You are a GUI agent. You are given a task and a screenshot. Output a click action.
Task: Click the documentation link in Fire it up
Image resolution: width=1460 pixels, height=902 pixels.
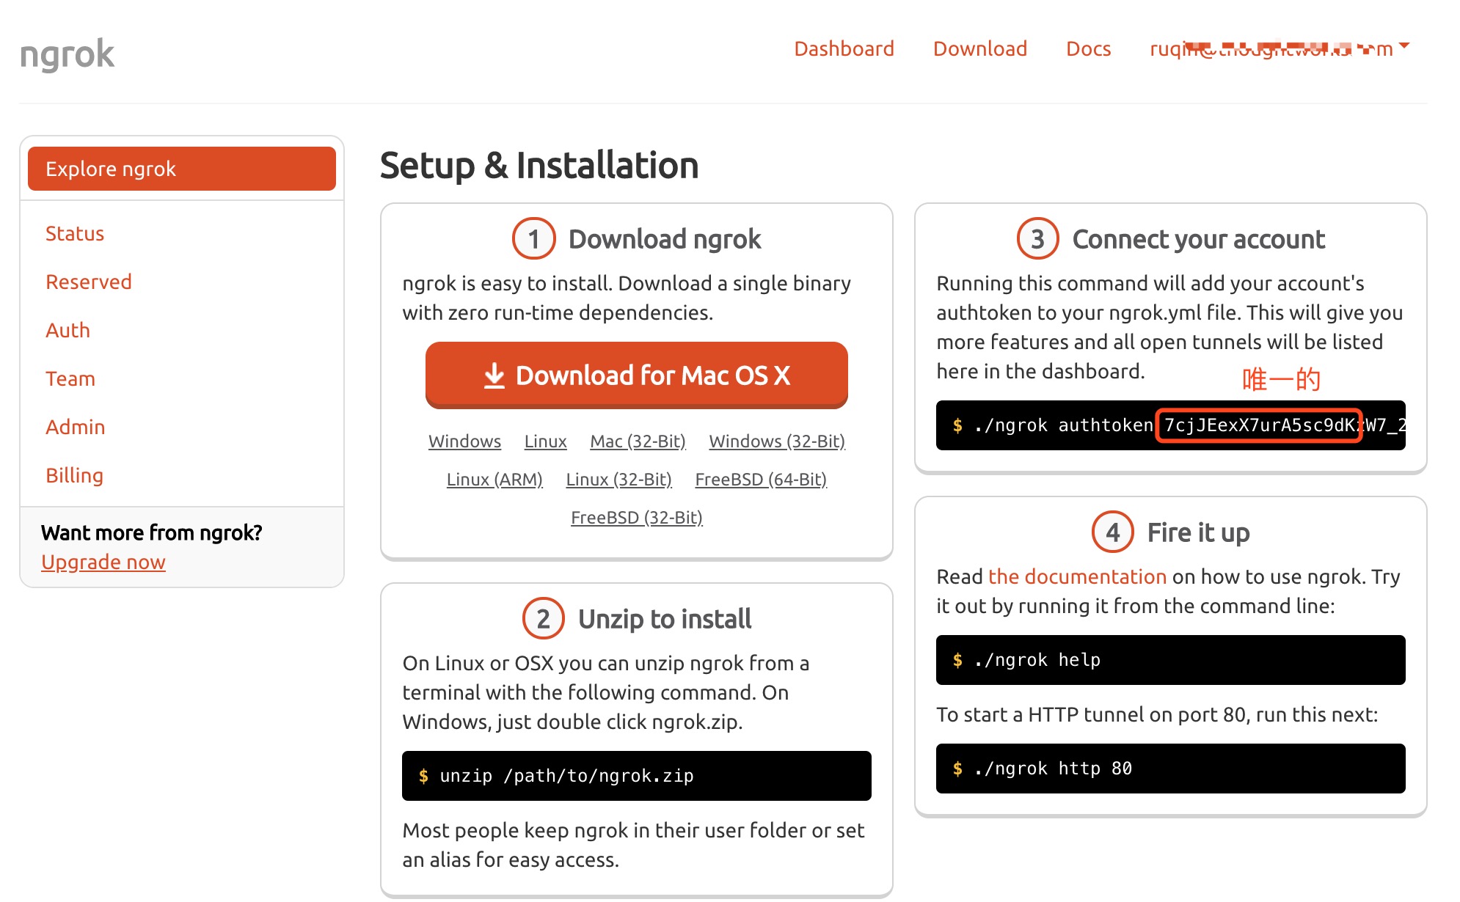1077,576
